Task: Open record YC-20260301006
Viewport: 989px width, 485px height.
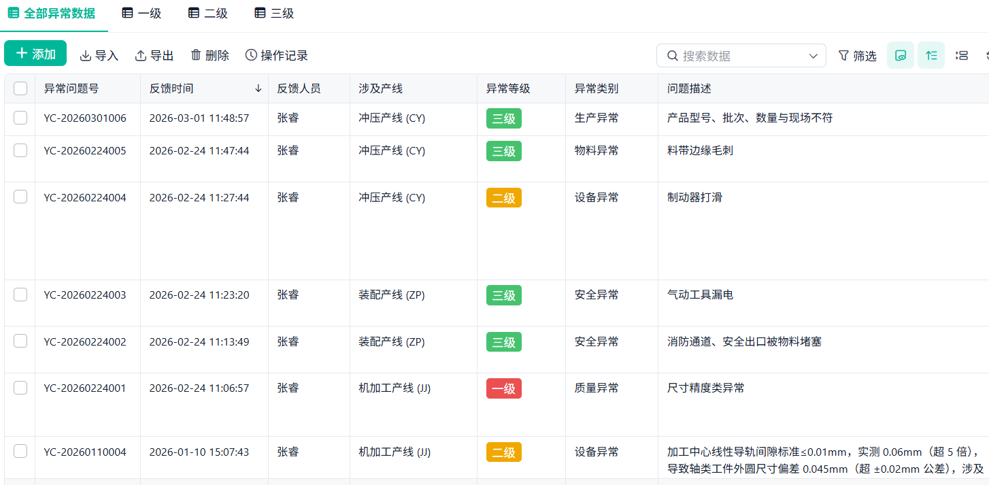Action: click(x=85, y=118)
